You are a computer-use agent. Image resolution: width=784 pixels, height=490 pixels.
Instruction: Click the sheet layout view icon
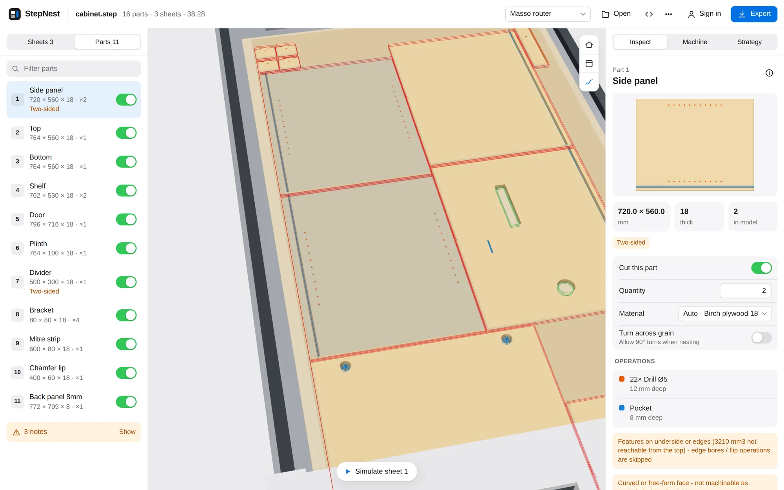tap(589, 64)
